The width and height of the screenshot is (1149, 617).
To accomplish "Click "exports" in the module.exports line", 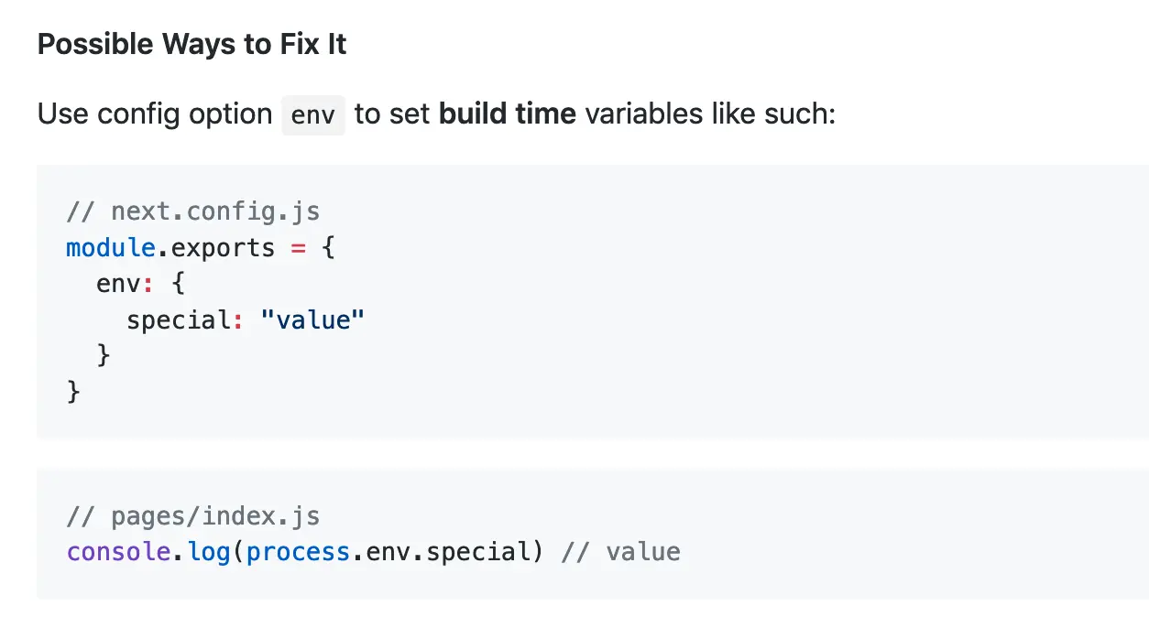I will point(223,247).
